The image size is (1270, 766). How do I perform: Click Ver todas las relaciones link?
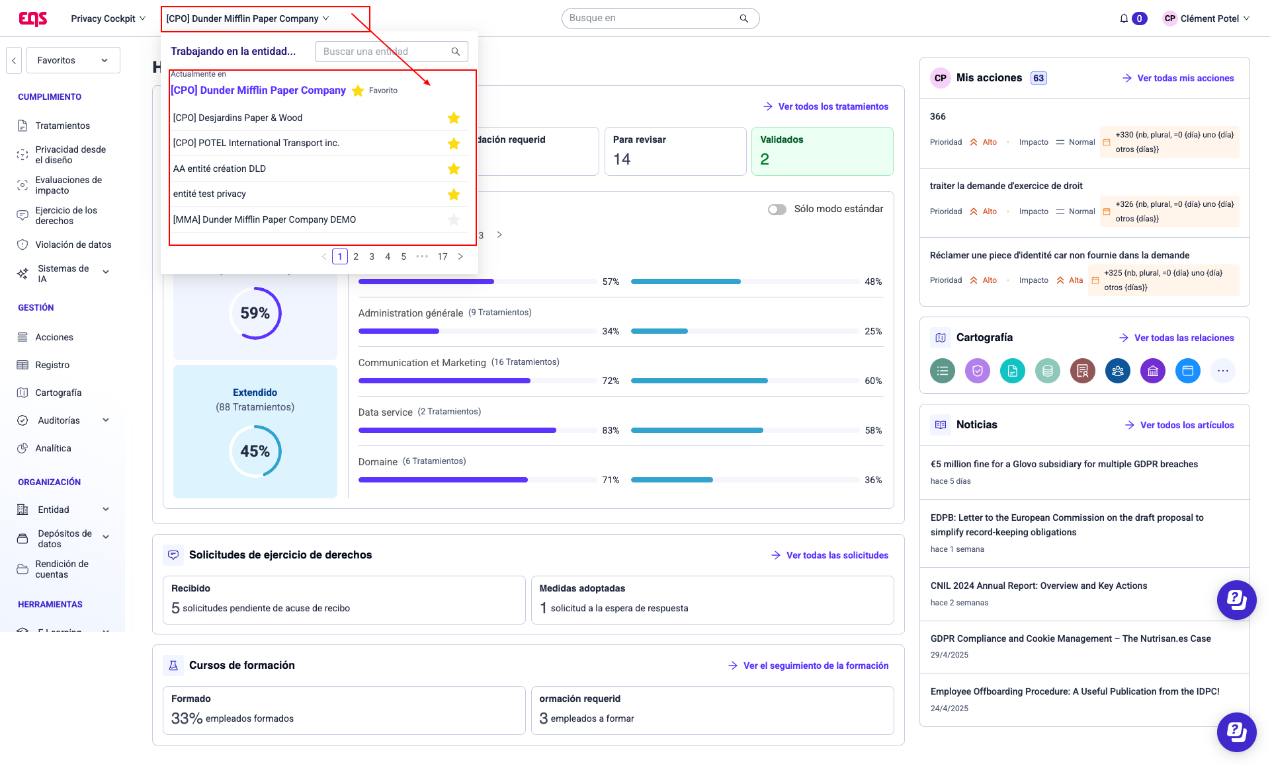(x=1176, y=338)
